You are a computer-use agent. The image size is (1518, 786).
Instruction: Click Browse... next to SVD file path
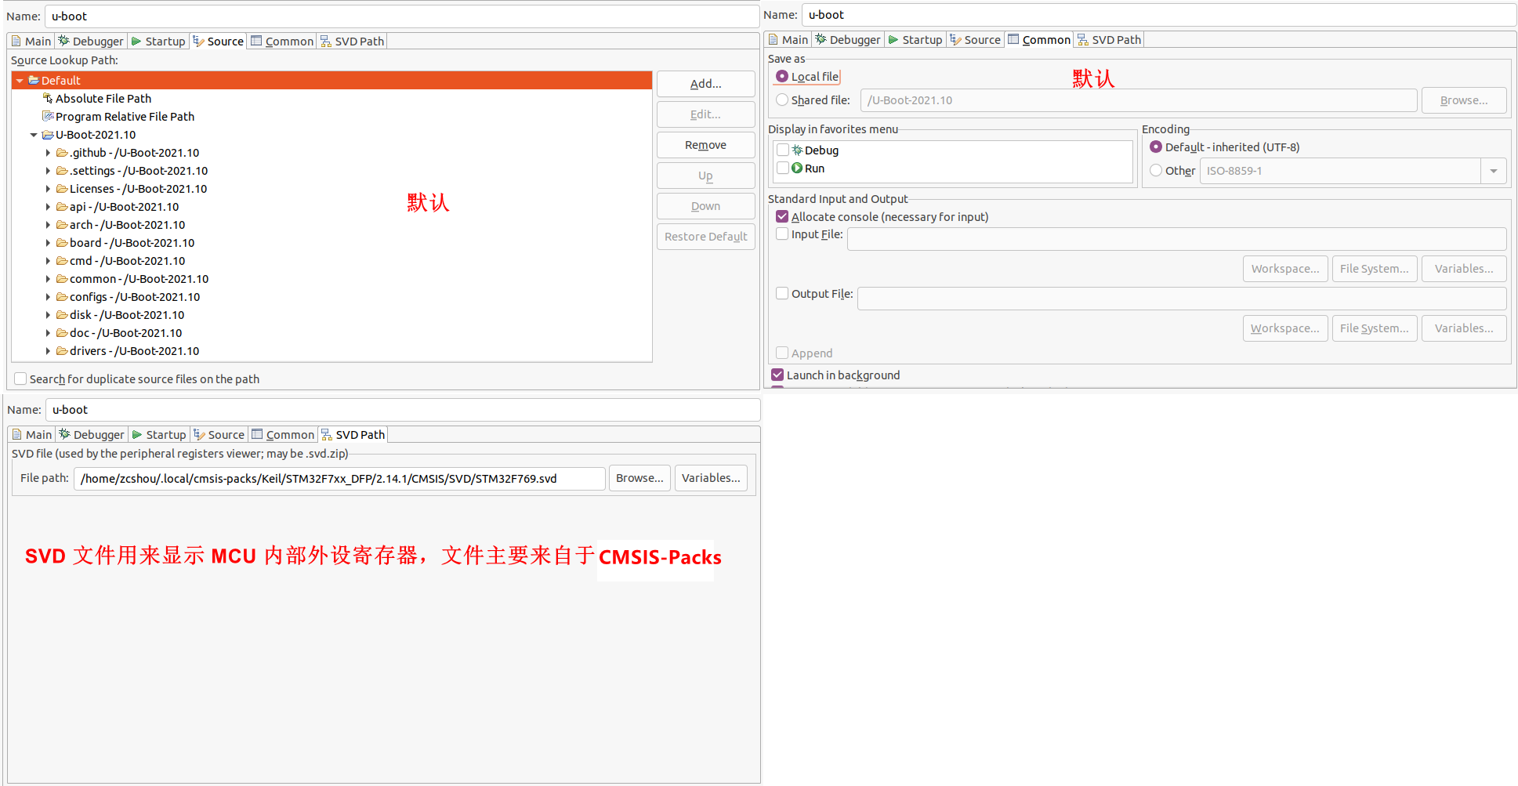[x=639, y=478]
